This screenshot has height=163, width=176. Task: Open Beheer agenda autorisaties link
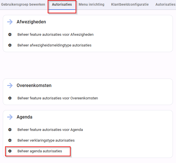[40, 151]
